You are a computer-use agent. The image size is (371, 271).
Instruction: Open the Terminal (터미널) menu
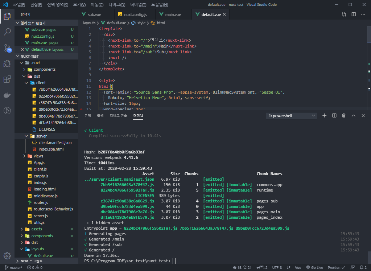tap(138, 4)
